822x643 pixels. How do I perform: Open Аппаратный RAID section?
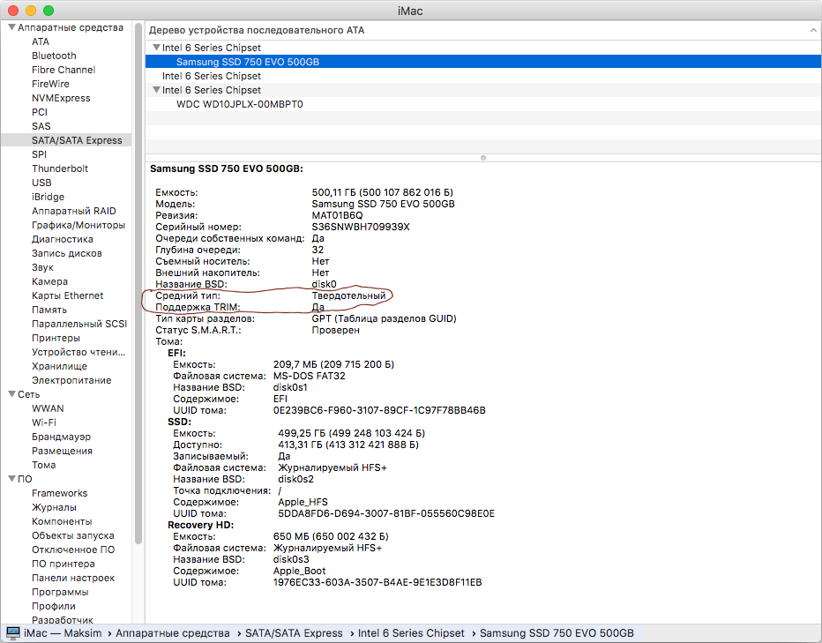(74, 211)
